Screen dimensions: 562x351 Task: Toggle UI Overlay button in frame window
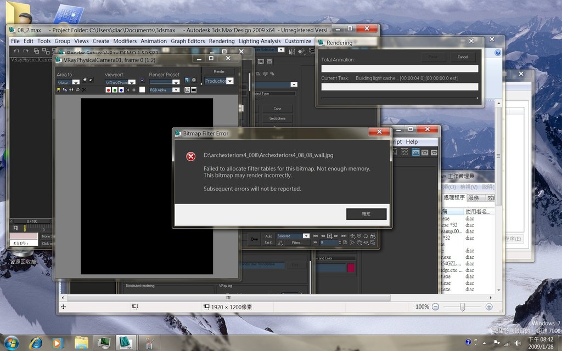(x=187, y=90)
